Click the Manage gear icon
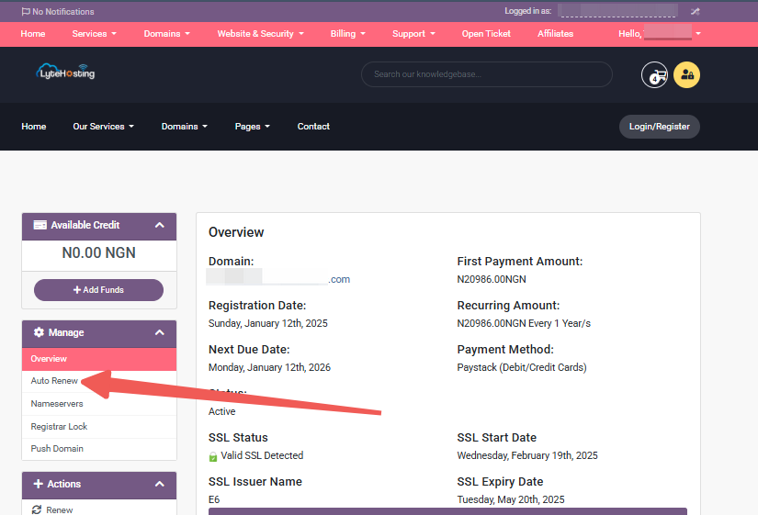 [39, 332]
